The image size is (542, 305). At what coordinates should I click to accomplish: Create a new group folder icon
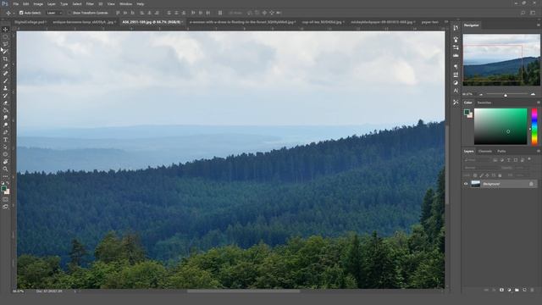[x=517, y=290]
